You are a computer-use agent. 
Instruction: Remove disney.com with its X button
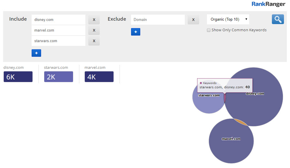[x=94, y=20]
